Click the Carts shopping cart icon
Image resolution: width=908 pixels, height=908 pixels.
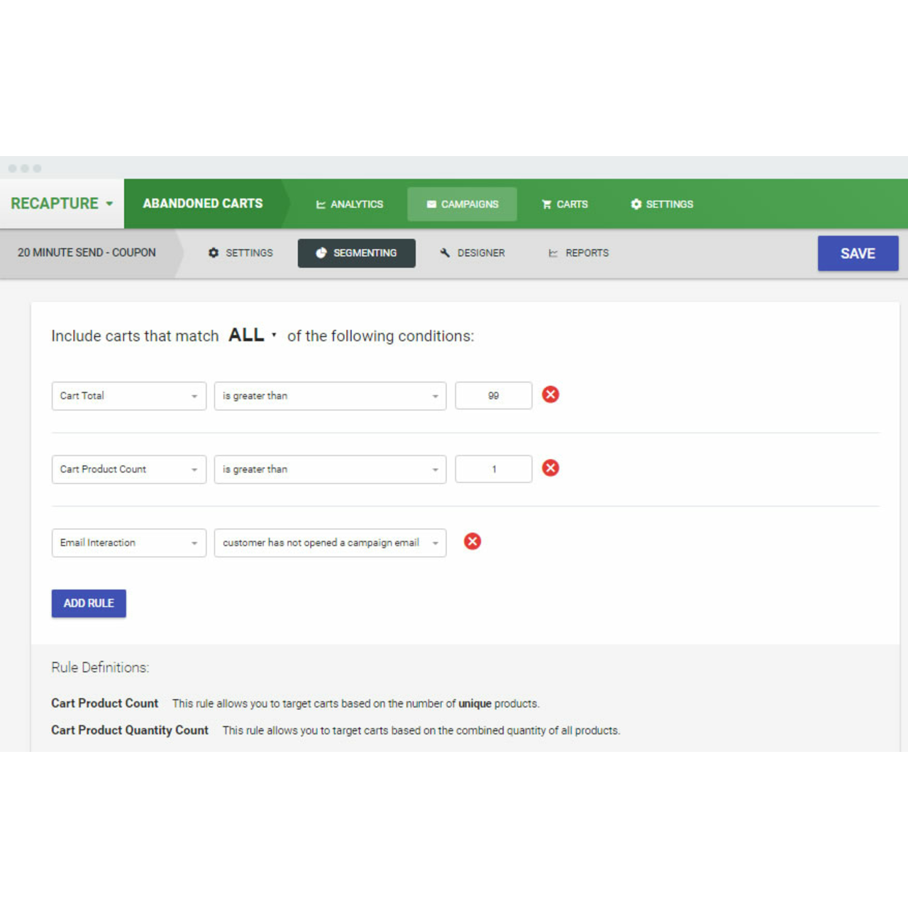point(546,204)
